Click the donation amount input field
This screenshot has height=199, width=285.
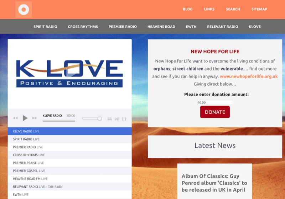(x=215, y=102)
